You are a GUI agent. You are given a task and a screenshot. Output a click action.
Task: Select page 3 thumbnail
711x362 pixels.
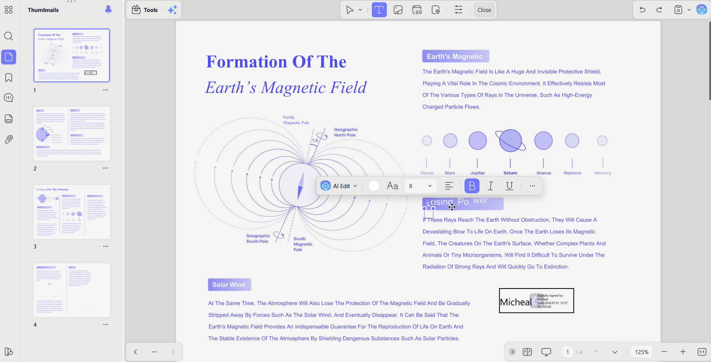pos(72,212)
